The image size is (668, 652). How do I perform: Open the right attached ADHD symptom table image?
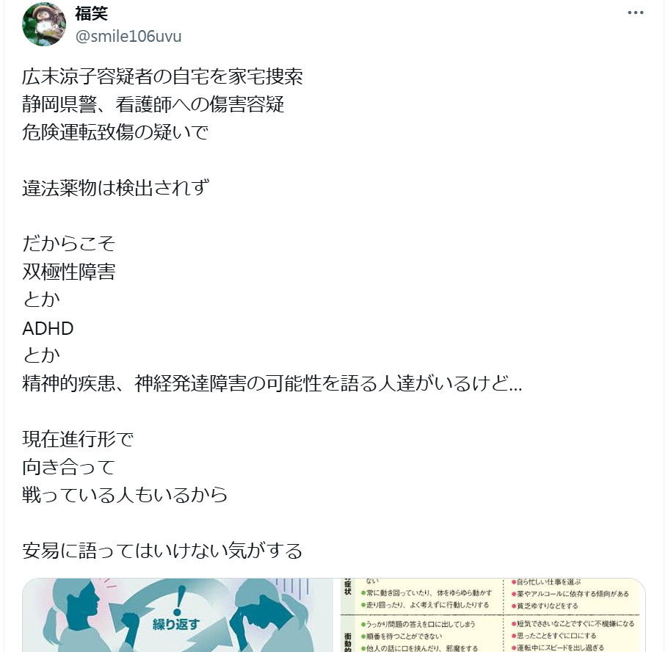tap(490, 615)
